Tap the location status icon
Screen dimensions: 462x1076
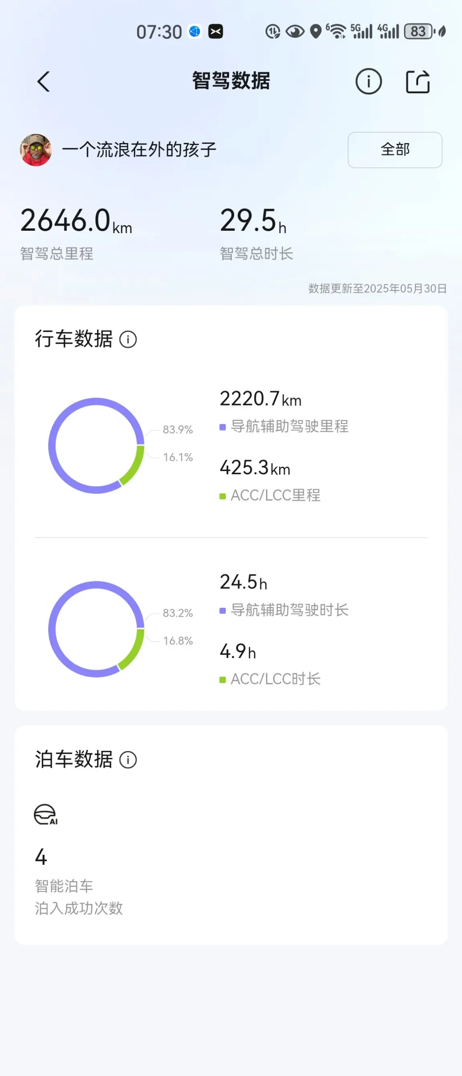[x=316, y=31]
